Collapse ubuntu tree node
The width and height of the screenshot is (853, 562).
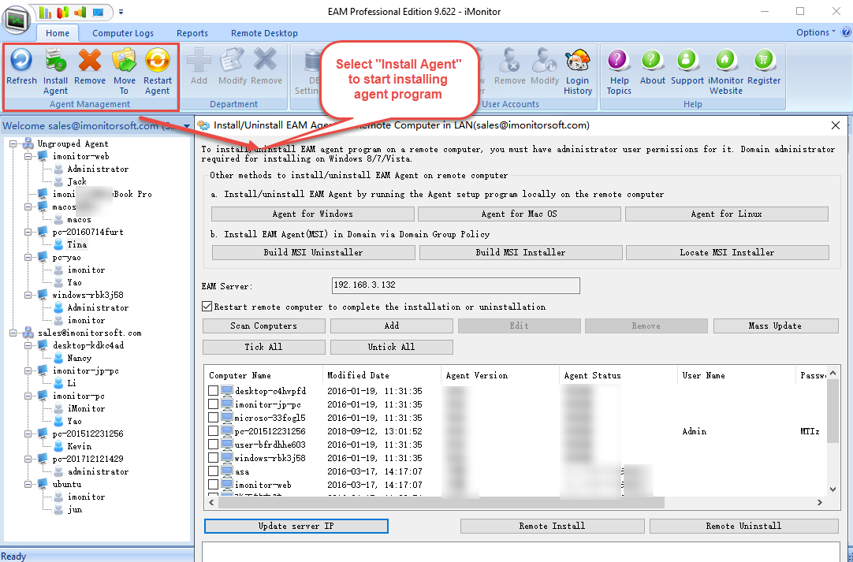[x=28, y=484]
